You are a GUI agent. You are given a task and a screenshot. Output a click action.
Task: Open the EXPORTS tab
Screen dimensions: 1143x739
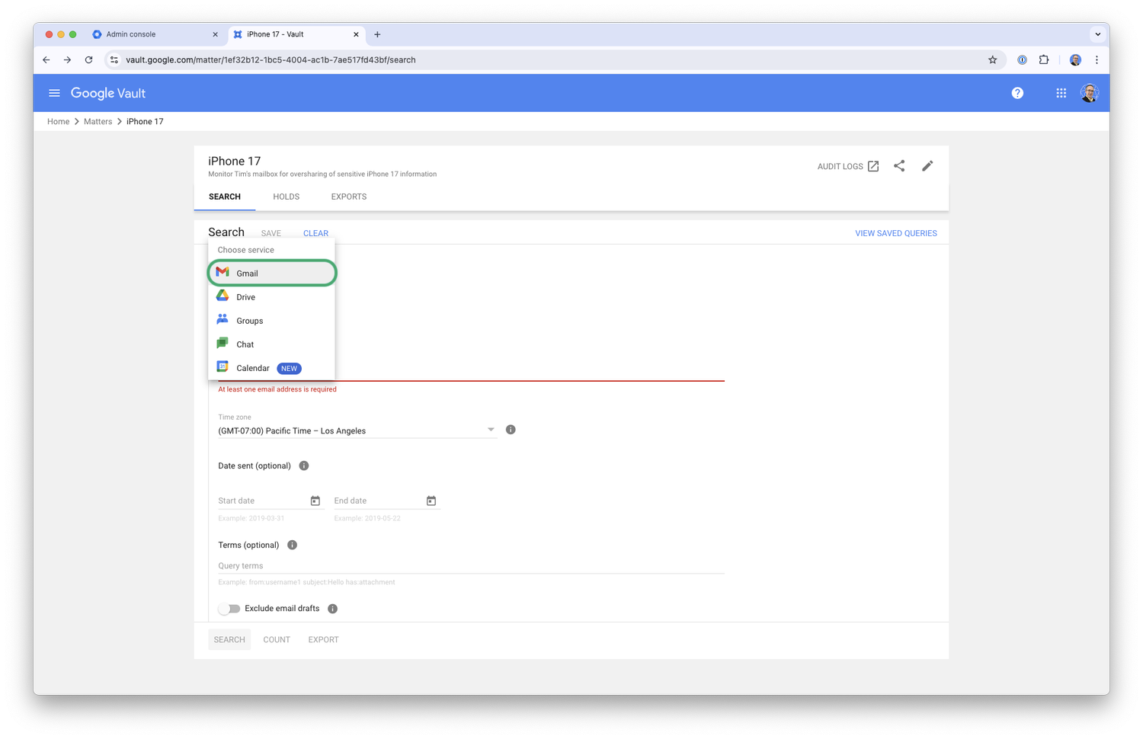348,197
